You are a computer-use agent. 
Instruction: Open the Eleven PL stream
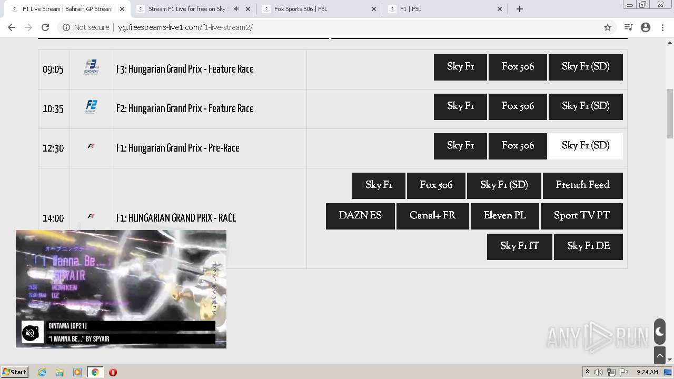(504, 216)
